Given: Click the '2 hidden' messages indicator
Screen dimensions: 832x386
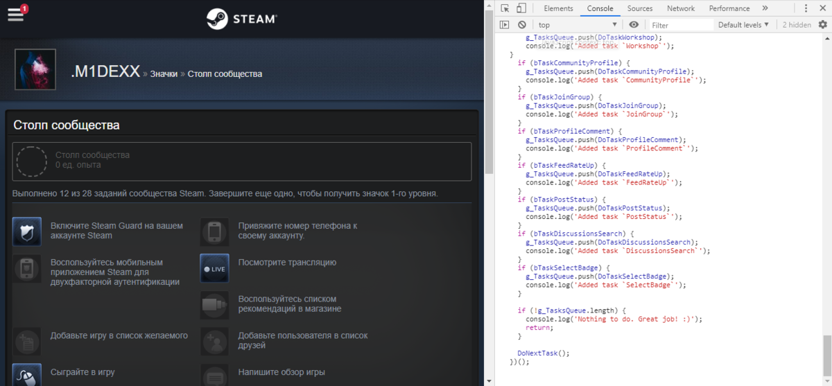Looking at the screenshot, I should coord(797,25).
